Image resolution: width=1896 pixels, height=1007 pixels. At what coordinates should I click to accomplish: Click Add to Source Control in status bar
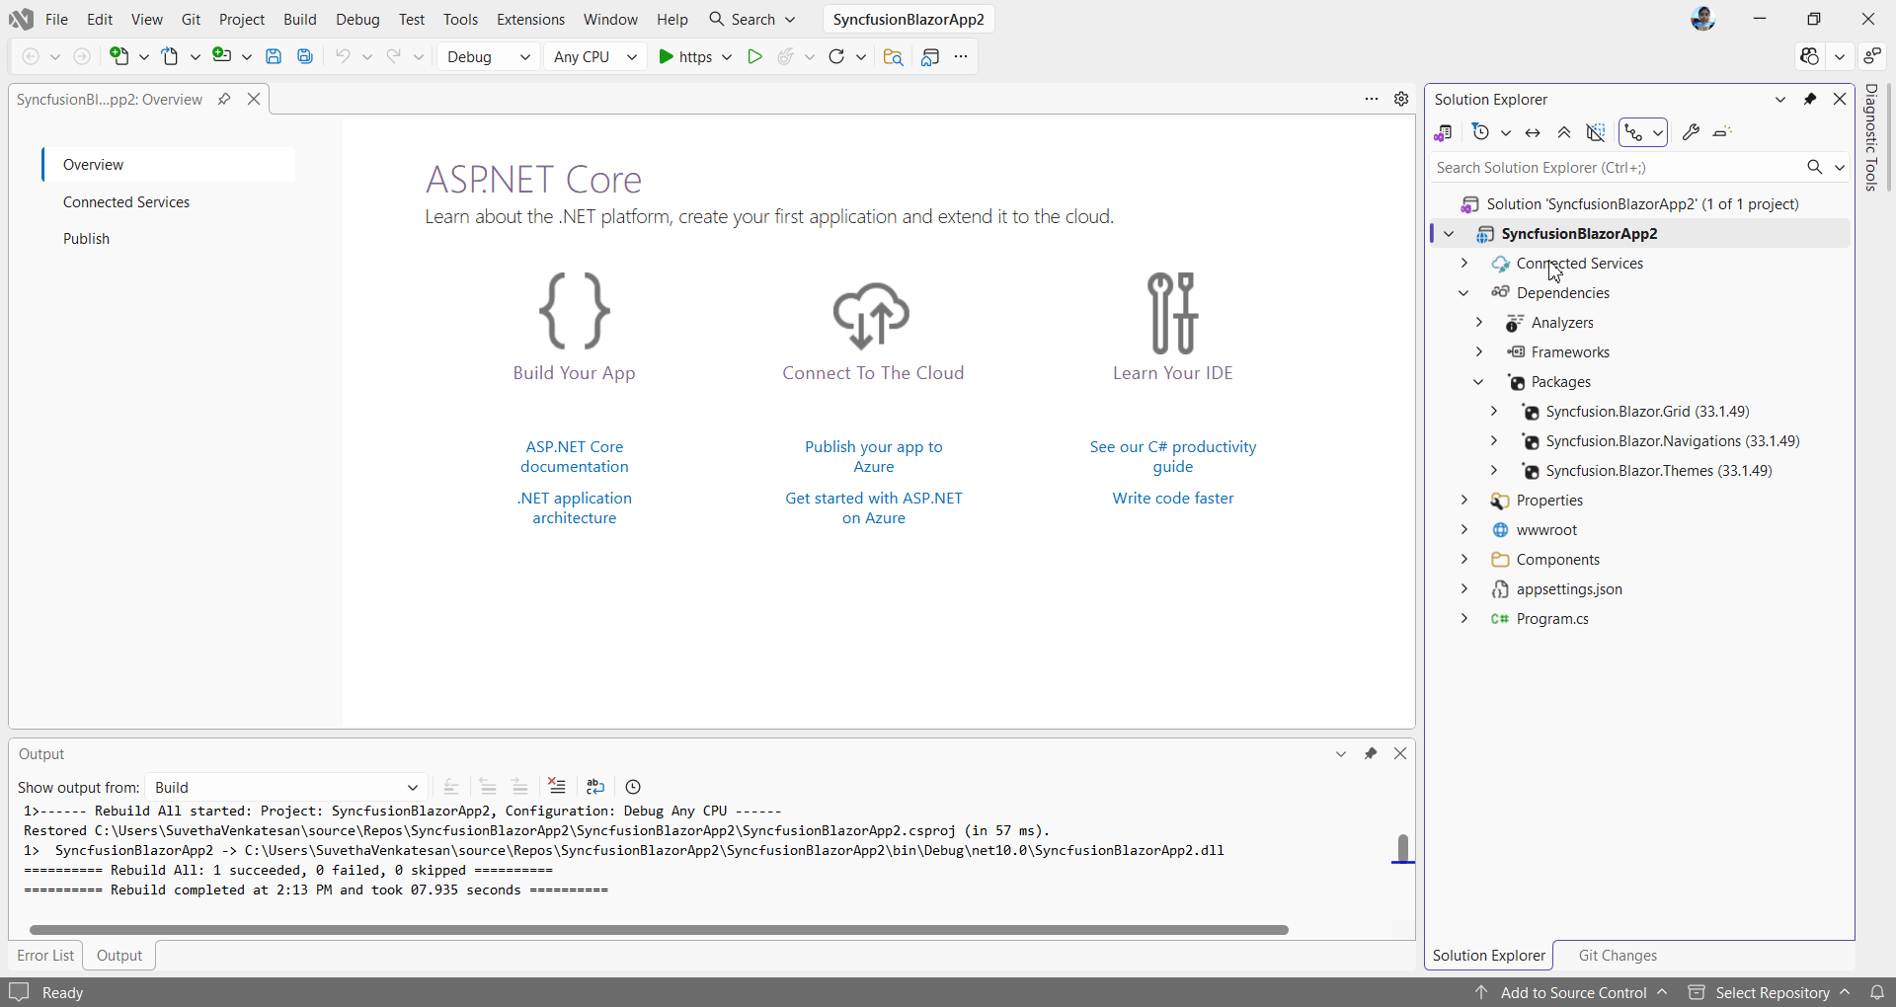pyautogui.click(x=1571, y=992)
